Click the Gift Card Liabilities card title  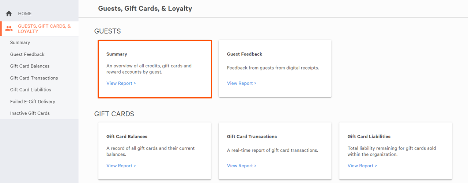click(x=369, y=136)
